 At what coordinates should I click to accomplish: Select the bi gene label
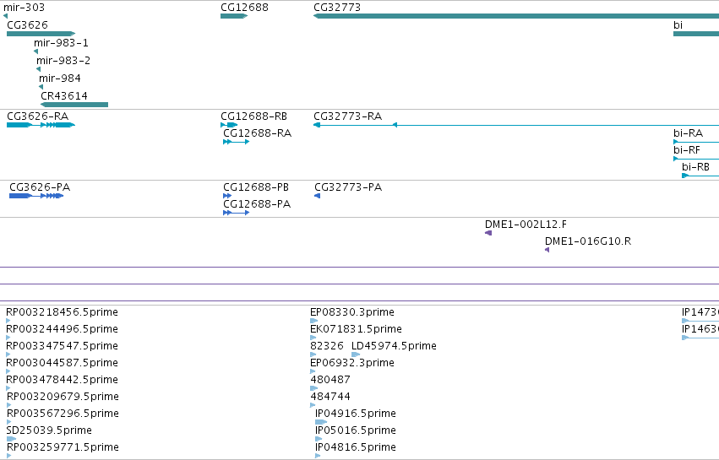(x=678, y=25)
